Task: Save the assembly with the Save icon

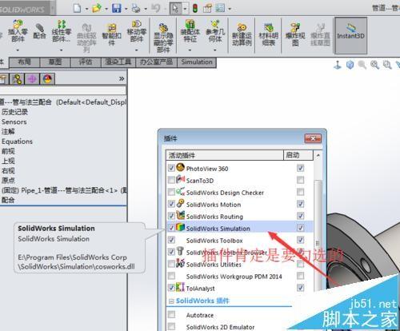Action: pos(117,8)
